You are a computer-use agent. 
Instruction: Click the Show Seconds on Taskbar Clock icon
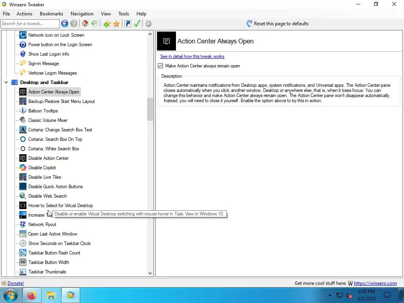pos(23,243)
